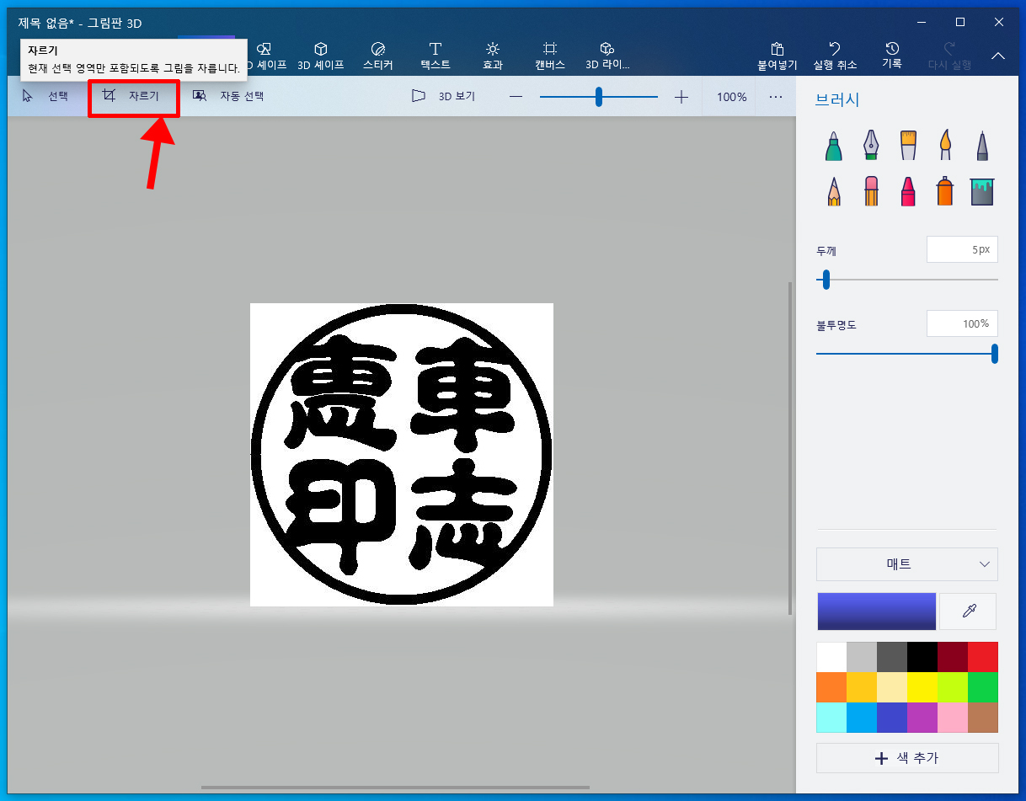
Task: Open the 스티커 tab
Action: click(378, 56)
